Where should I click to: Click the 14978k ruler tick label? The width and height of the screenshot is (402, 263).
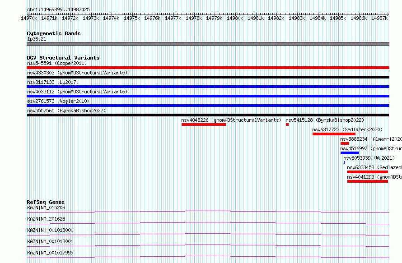click(194, 18)
